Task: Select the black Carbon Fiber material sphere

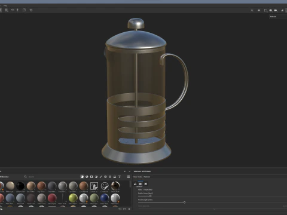Action: pyautogui.click(x=20, y=186)
